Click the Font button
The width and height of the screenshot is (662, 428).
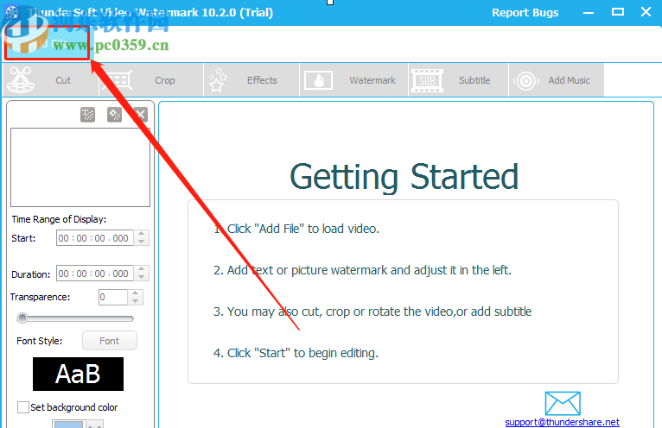(x=110, y=341)
